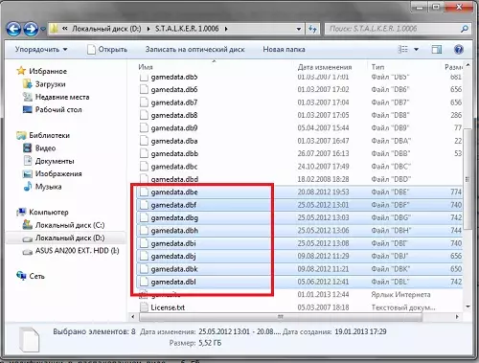
Task: Select file gamedata.db7
Action: click(x=174, y=102)
